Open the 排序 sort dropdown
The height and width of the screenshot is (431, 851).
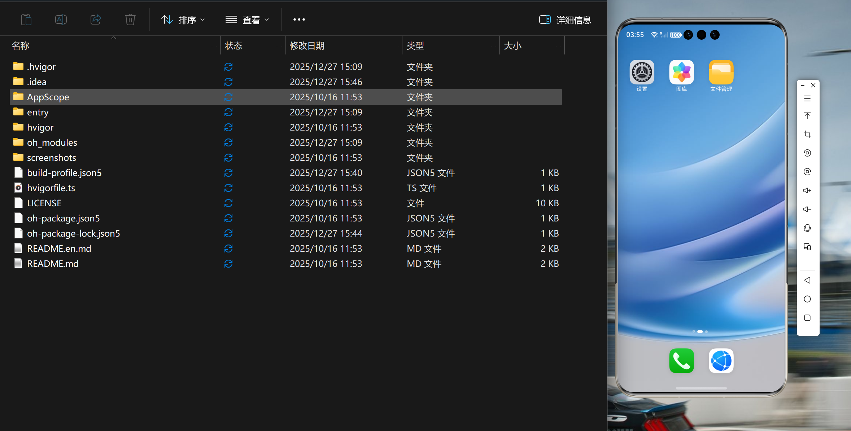[x=183, y=20]
